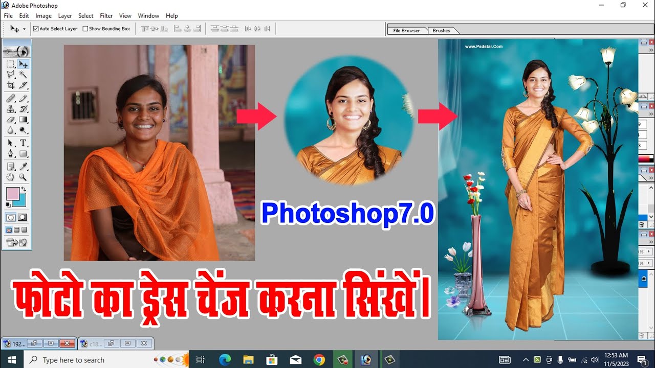The image size is (655, 368).
Task: Restore the minimized c18 document window
Action: (112, 343)
